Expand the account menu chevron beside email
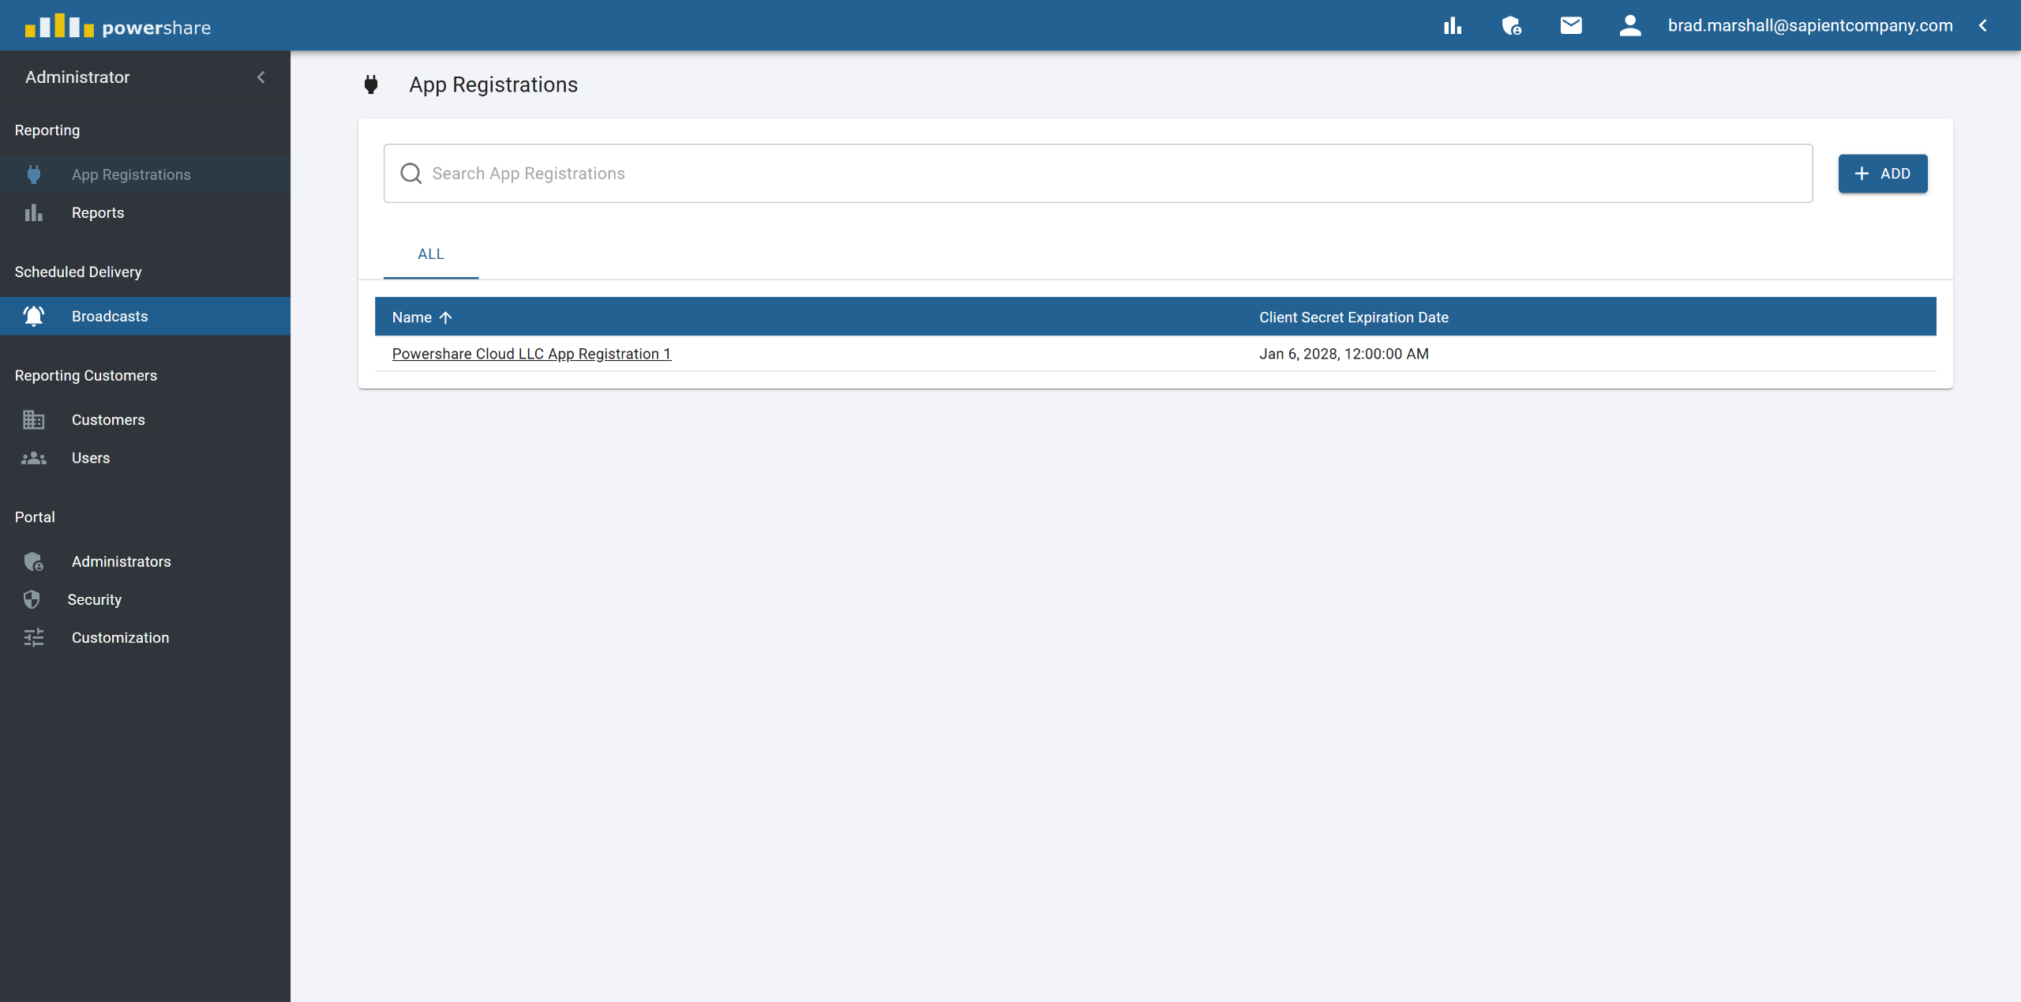 [x=1983, y=26]
